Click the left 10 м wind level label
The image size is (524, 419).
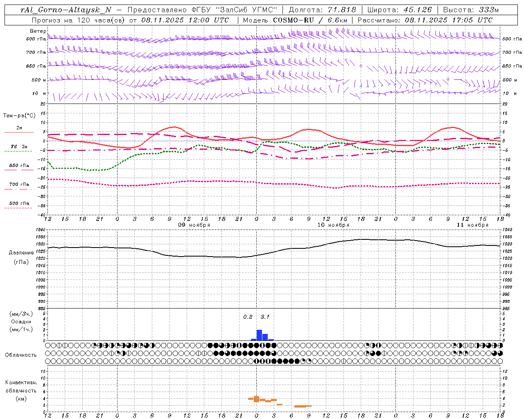pyautogui.click(x=39, y=93)
